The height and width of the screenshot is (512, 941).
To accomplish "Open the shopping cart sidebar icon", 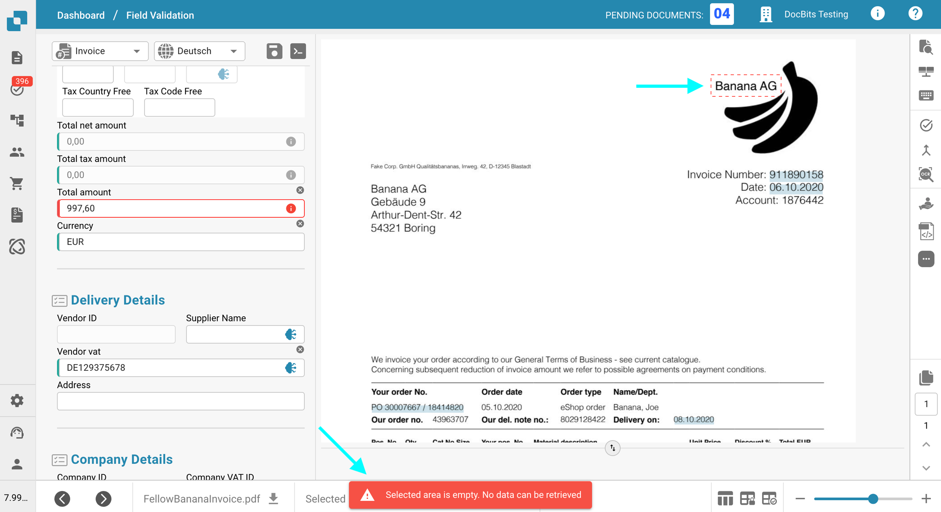I will (x=17, y=183).
